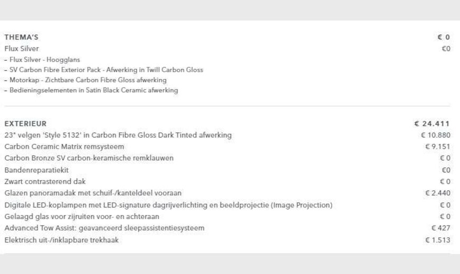Click the Flux Silver - Hoogglans item

coord(45,60)
